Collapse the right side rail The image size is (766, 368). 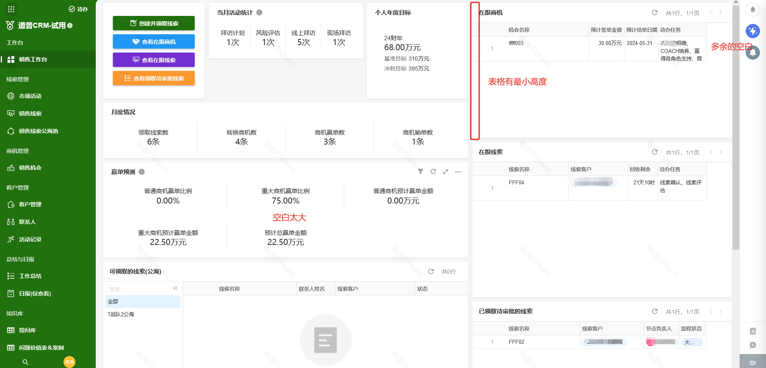(x=753, y=362)
